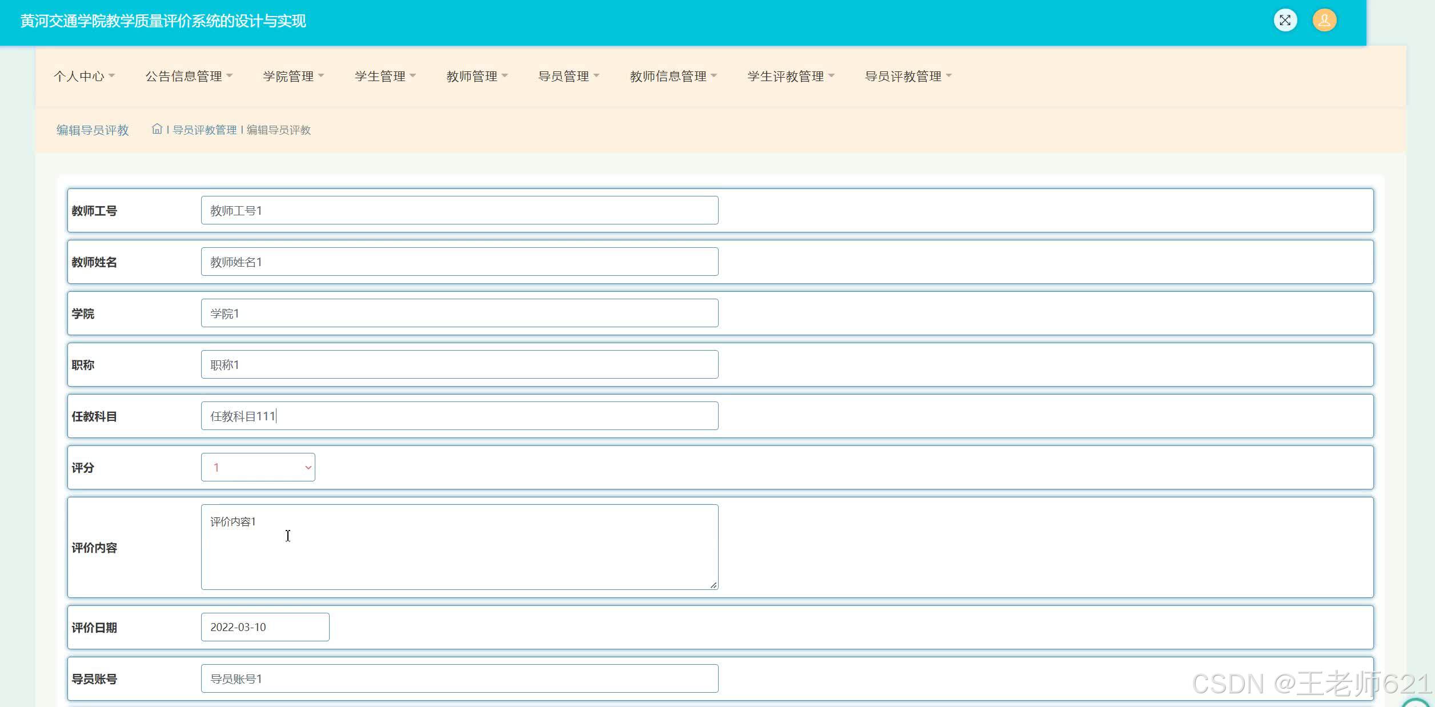Focus the 教师姓名 input field

[x=459, y=262]
